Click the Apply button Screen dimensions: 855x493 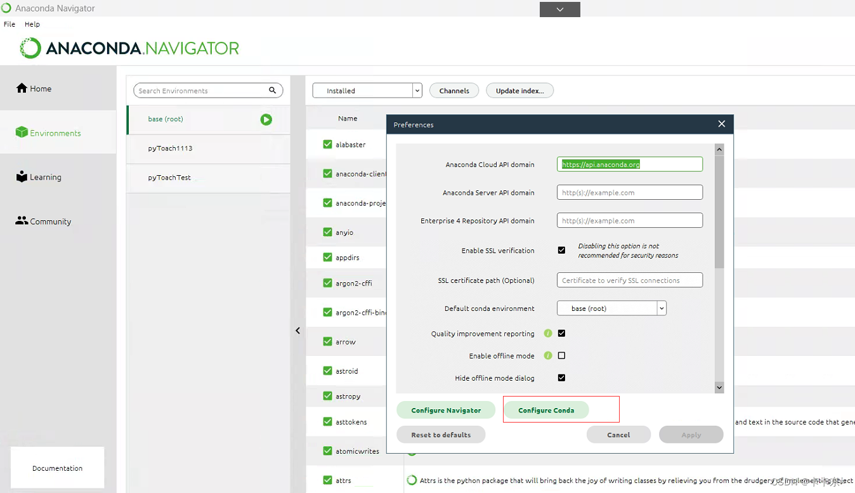pos(691,435)
